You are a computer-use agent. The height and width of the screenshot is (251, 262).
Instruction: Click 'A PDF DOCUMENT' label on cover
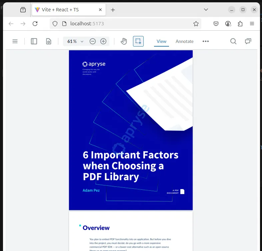[173, 192]
